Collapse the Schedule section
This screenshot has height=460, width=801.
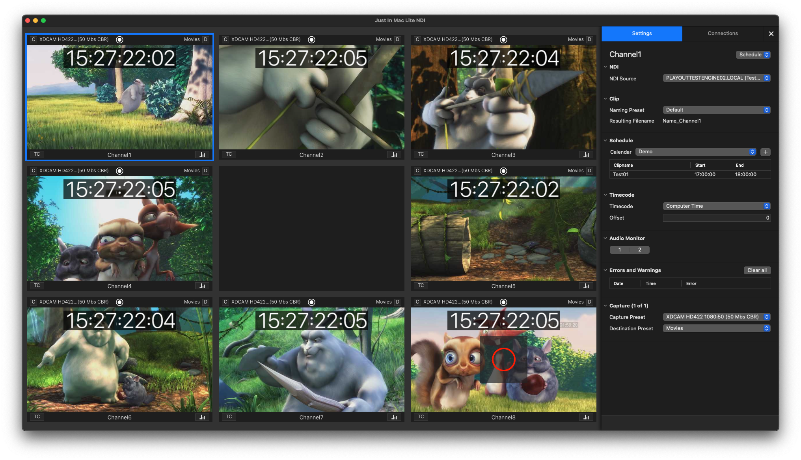click(x=605, y=141)
